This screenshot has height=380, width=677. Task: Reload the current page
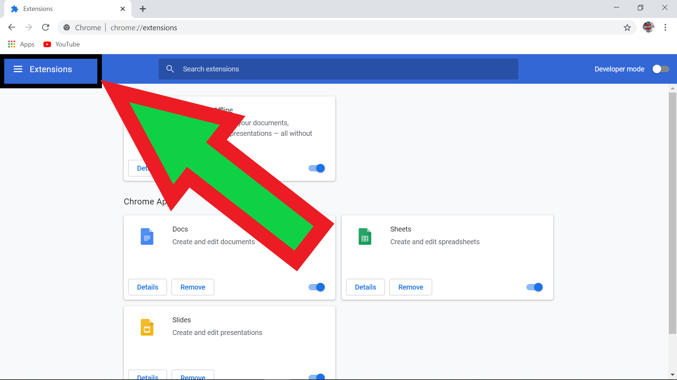pyautogui.click(x=45, y=27)
